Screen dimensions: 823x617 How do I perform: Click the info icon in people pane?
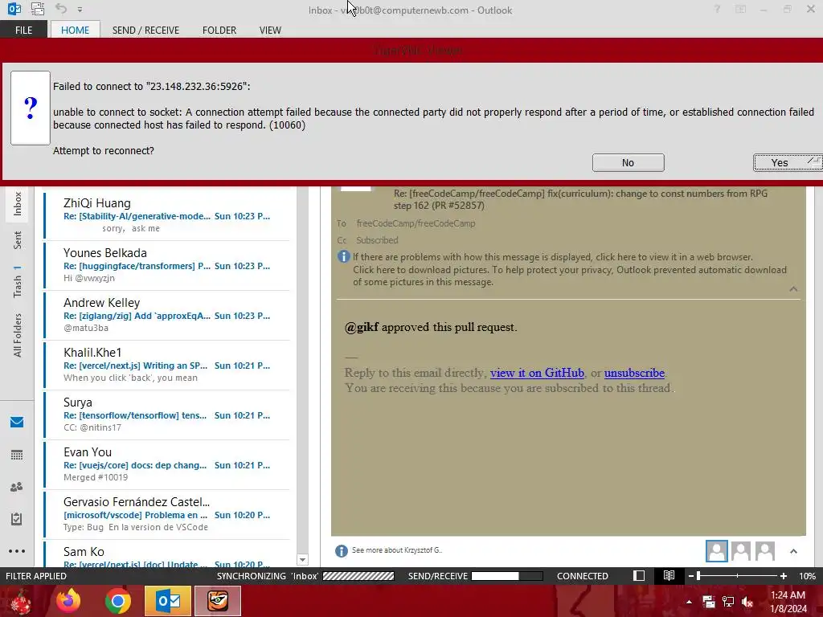341,551
